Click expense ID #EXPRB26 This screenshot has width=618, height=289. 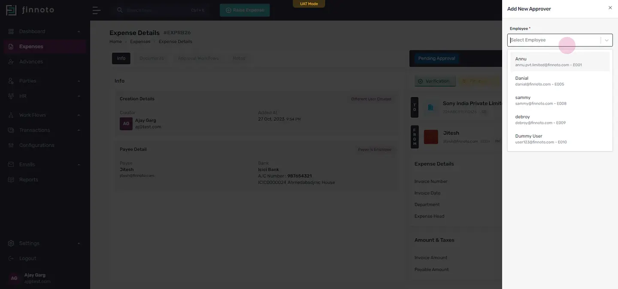pos(177,33)
